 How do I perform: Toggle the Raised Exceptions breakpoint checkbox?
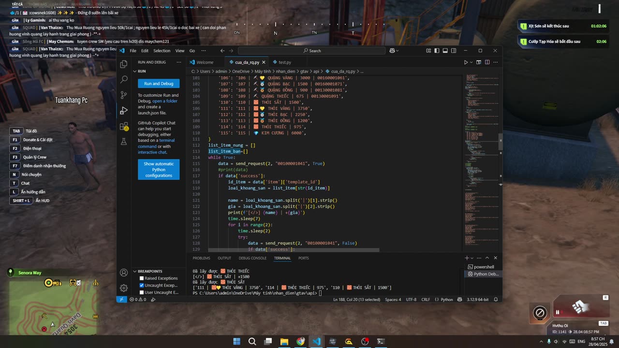click(x=142, y=278)
